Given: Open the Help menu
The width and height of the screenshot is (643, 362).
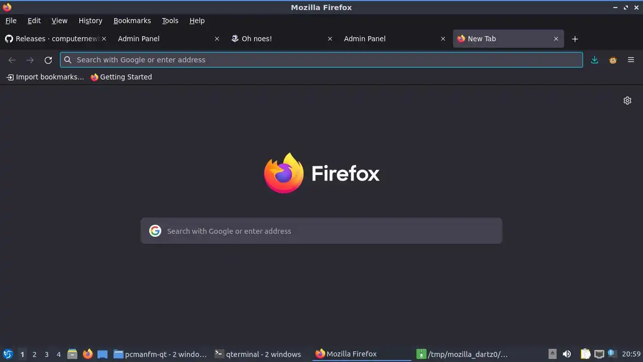Looking at the screenshot, I should click(197, 21).
